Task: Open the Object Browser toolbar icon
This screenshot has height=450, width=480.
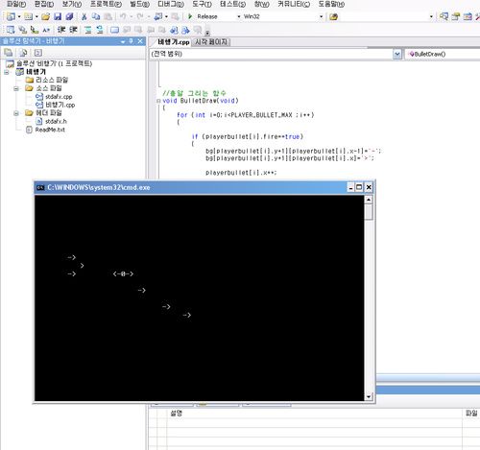Action: click(468, 16)
